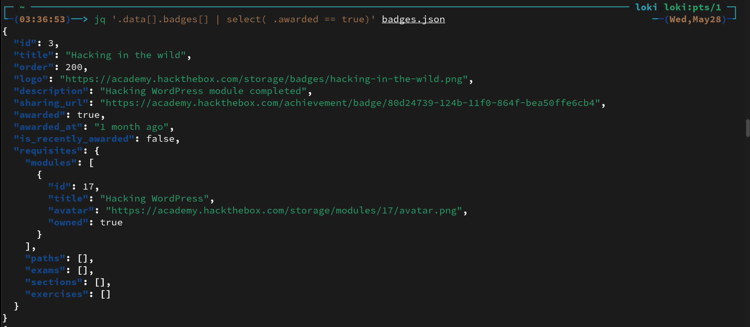The width and height of the screenshot is (750, 327).
Task: Click the order value 200
Action: point(74,67)
